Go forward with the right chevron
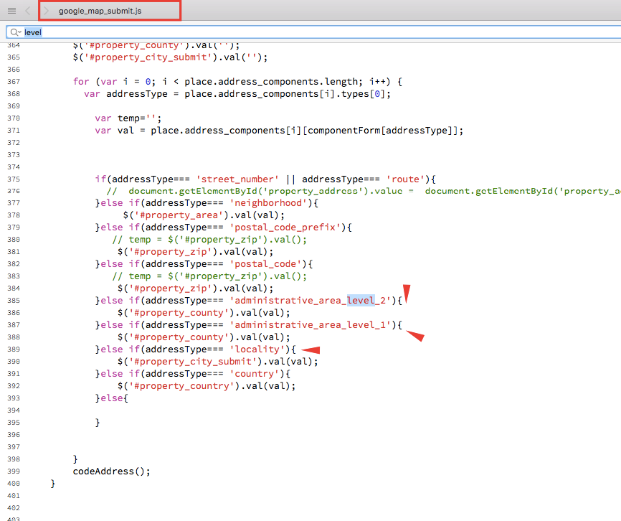621x521 pixels. click(x=46, y=11)
